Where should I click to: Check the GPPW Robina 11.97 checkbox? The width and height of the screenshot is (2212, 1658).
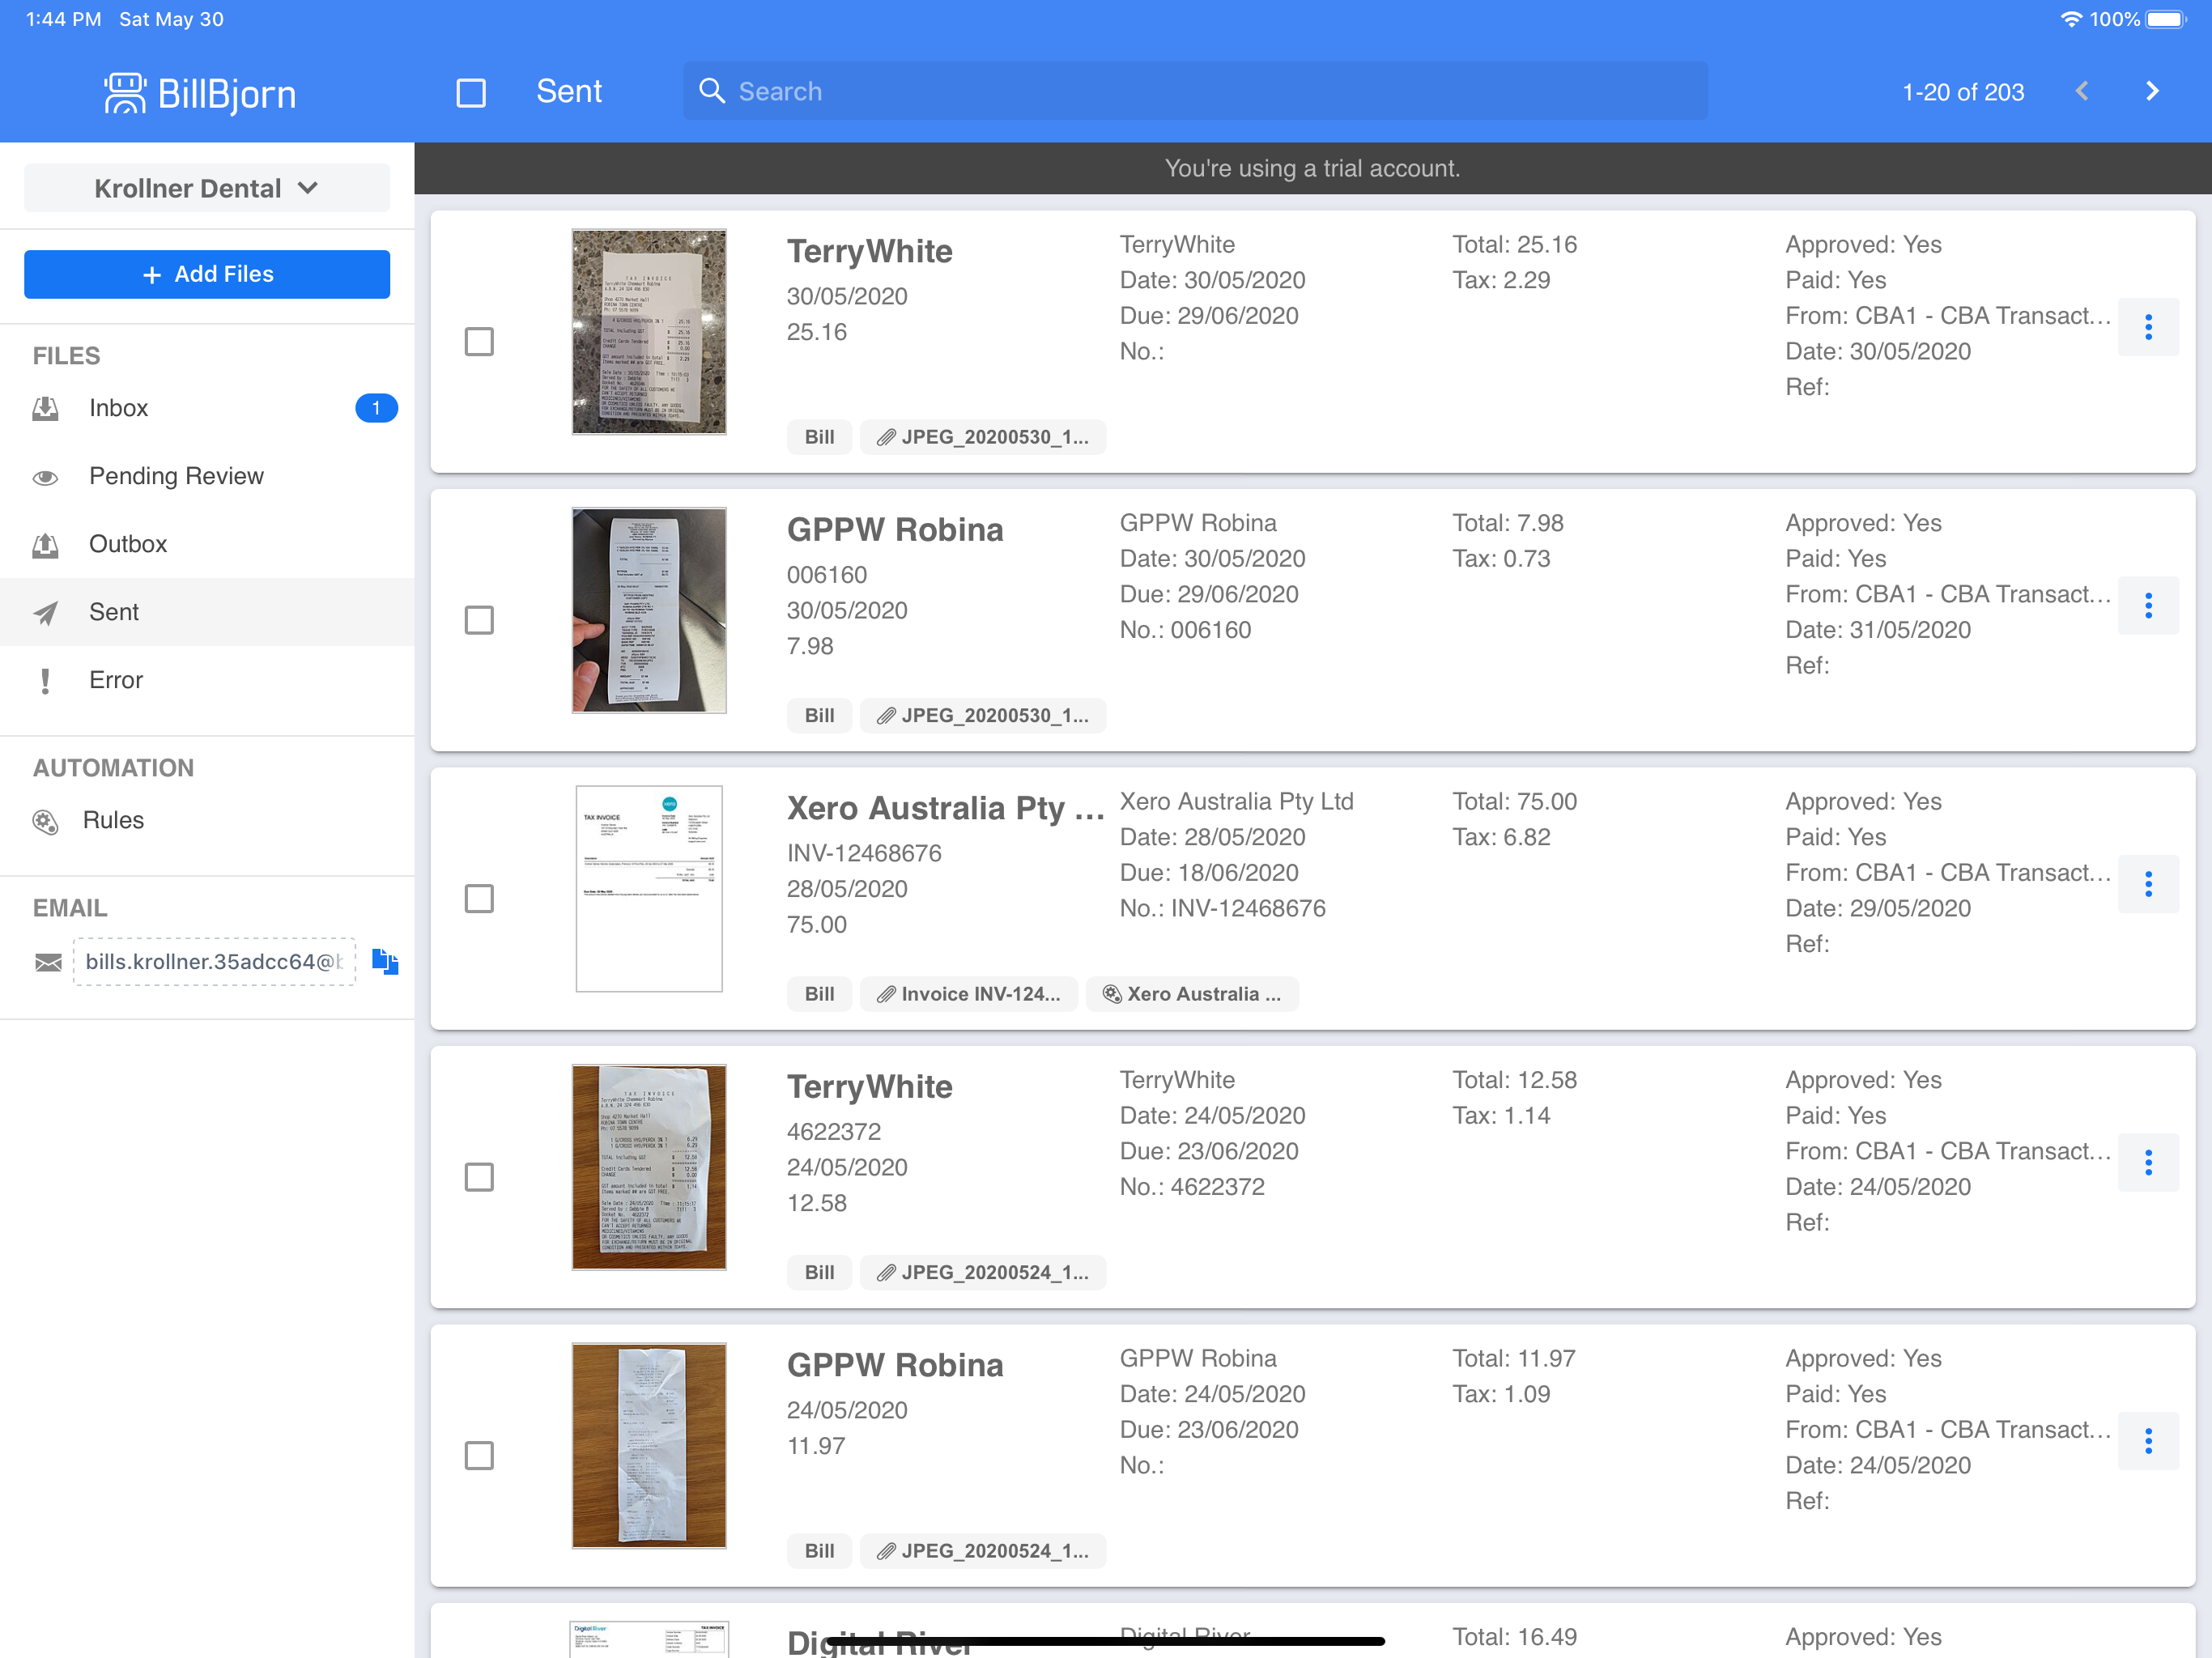479,1455
